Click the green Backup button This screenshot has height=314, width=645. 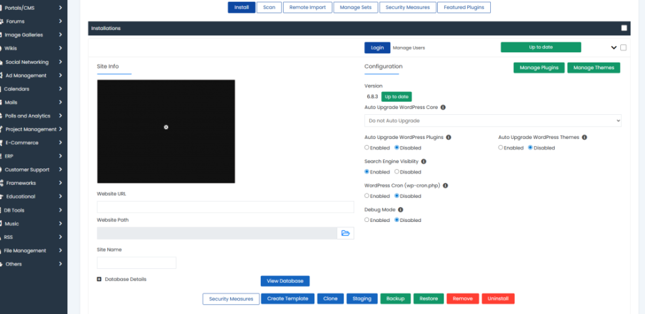(x=395, y=299)
